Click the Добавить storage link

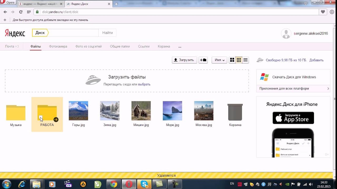click(x=316, y=60)
